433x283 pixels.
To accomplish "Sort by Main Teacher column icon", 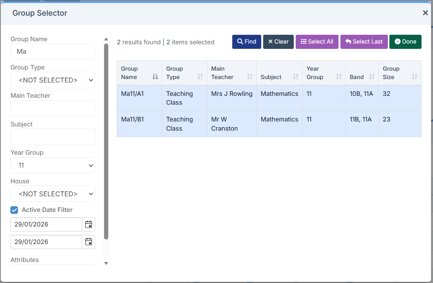I will click(249, 77).
